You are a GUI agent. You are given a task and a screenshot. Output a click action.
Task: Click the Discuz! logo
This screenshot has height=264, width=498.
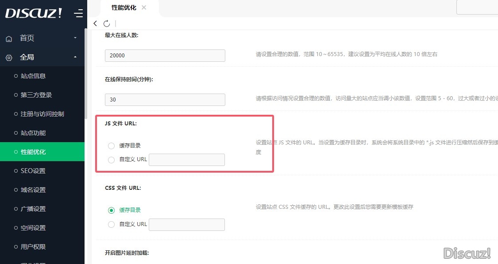pos(33,13)
